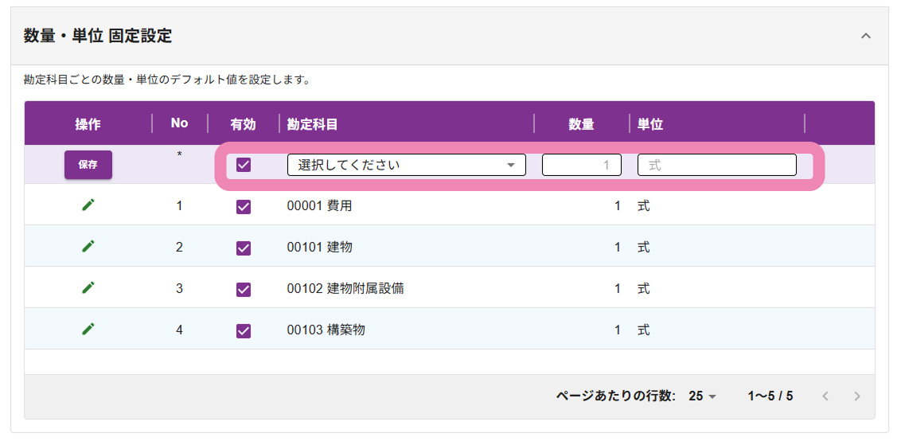
Task: Toggle 有効 checkbox for 00103 構築物
Action: pos(244,330)
